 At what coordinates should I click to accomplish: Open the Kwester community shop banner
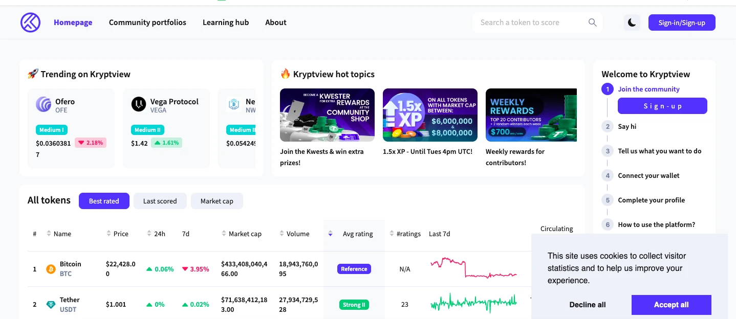328,115
